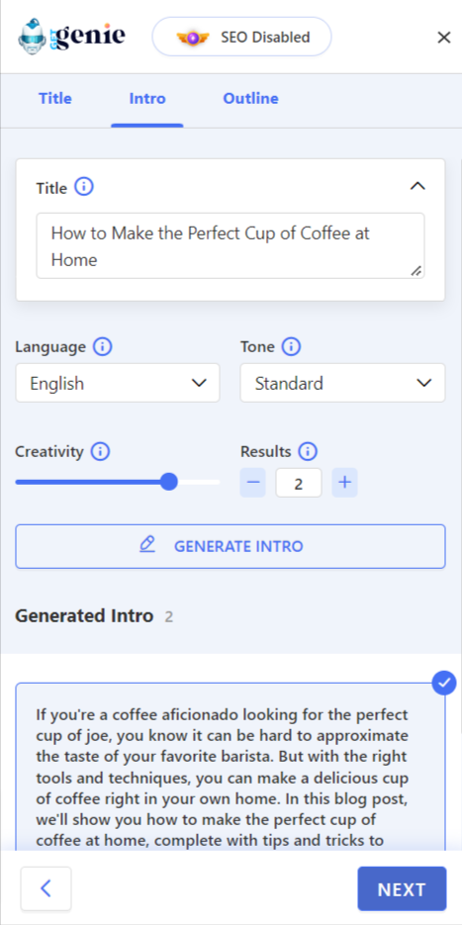
Task: Open the Language info tooltip icon
Action: click(103, 347)
